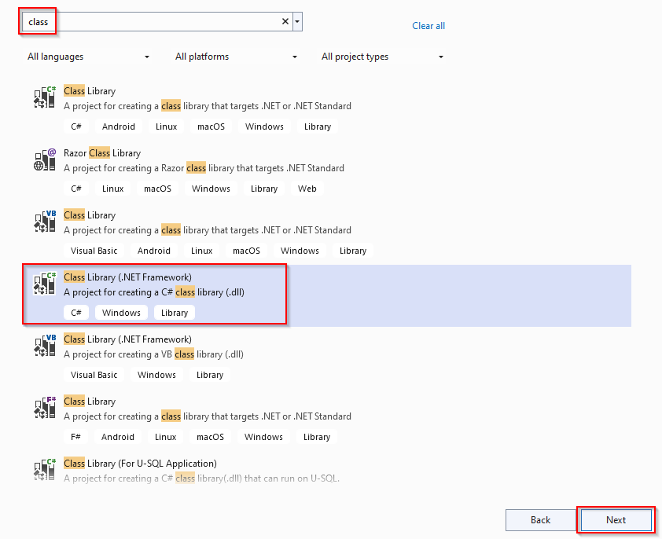
Task: Click the Windows tag under C# .NET Framework library
Action: [x=121, y=313]
